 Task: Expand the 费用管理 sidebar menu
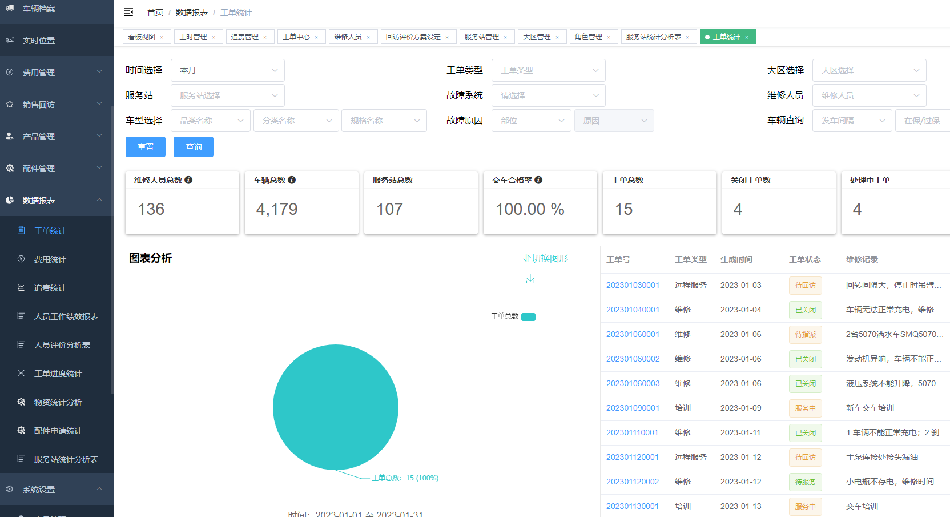tap(57, 73)
